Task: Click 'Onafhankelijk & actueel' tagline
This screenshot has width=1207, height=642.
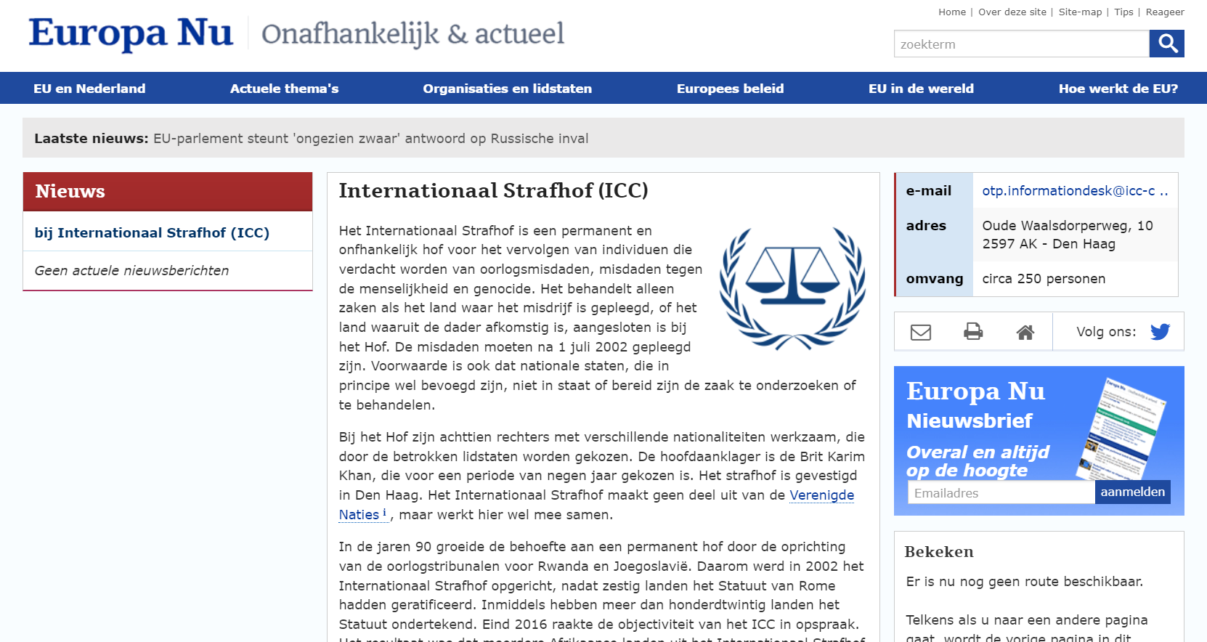Action: pos(413,33)
